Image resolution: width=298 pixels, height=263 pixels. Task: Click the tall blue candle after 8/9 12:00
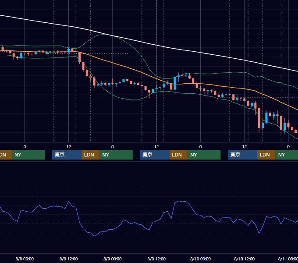[x=175, y=83]
